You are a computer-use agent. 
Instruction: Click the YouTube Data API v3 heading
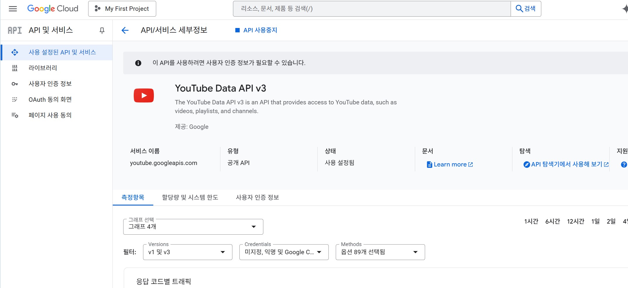tap(220, 88)
